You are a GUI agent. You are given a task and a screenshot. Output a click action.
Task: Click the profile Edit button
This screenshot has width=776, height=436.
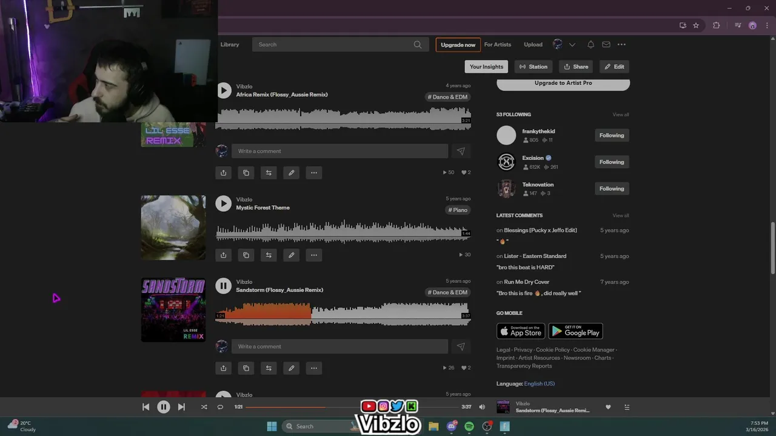point(614,67)
